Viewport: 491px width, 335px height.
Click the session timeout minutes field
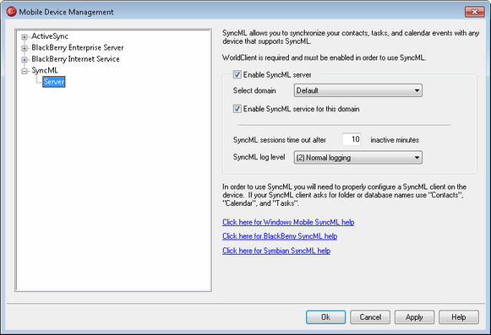(x=352, y=139)
